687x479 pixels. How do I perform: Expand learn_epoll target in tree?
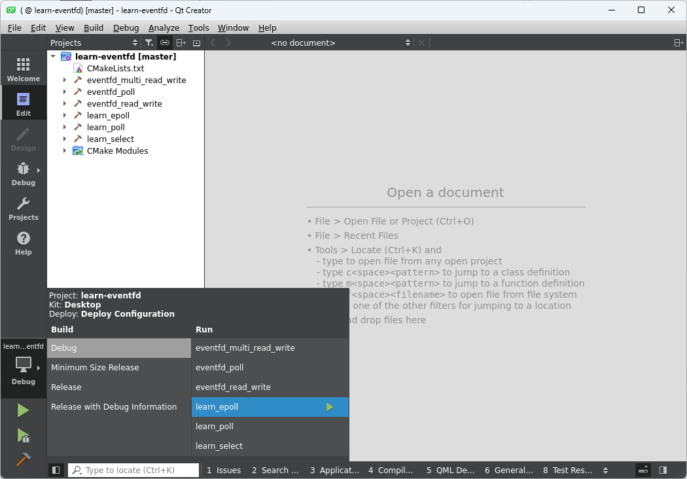point(64,116)
